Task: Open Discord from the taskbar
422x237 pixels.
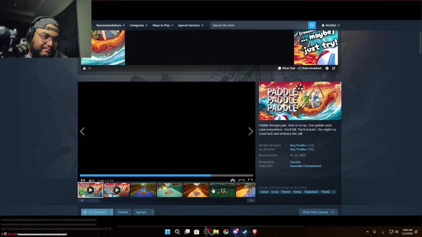Action: click(235, 232)
